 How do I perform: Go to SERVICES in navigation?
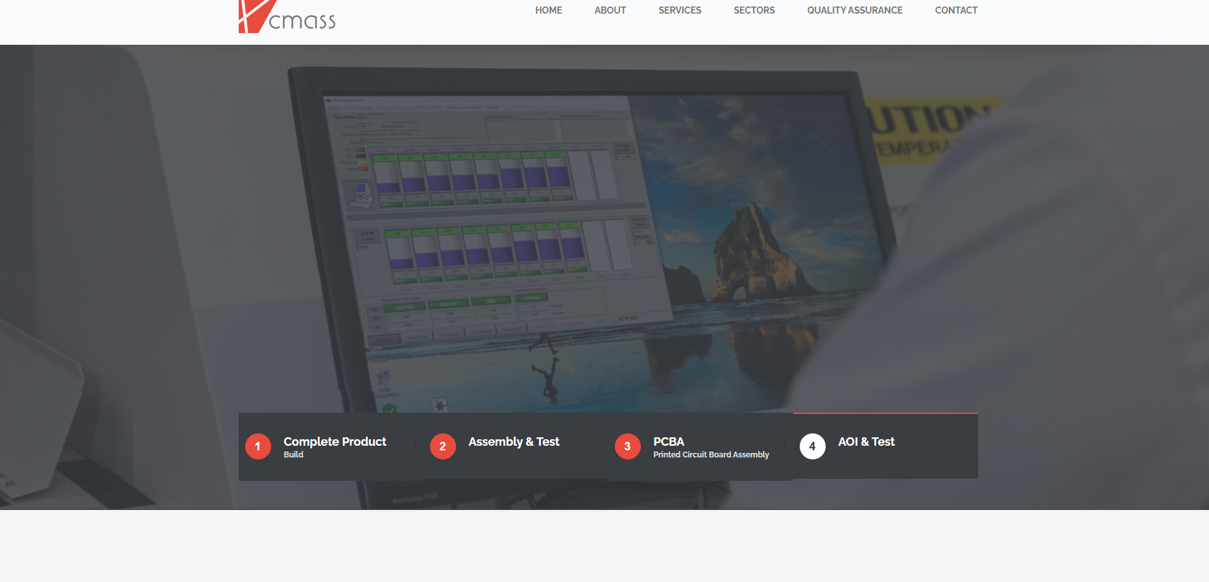680,10
